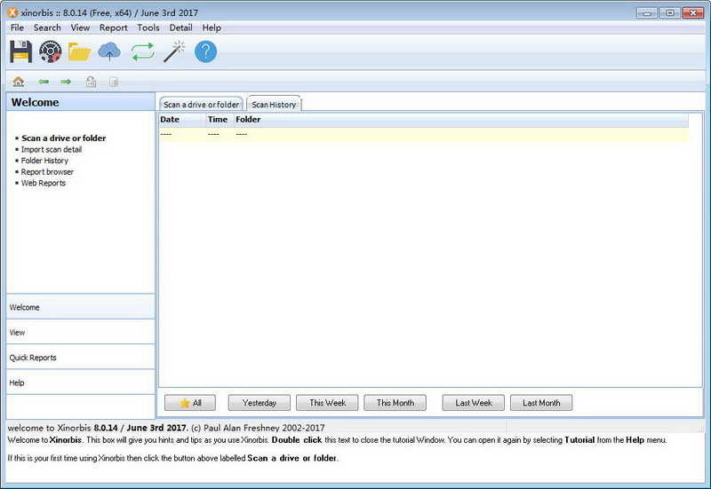
Task: Click the green forward arrow
Action: [x=66, y=82]
